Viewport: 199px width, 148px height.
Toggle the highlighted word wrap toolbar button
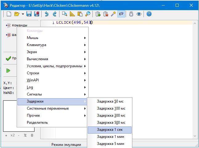[121, 14]
